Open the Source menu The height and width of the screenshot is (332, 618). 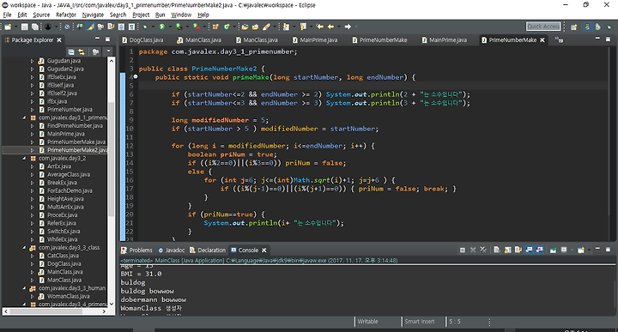tap(41, 15)
